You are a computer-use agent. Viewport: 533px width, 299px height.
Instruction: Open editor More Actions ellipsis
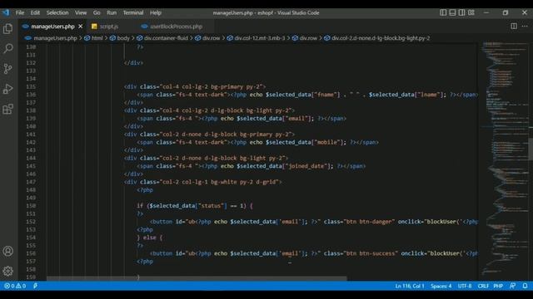coord(525,26)
